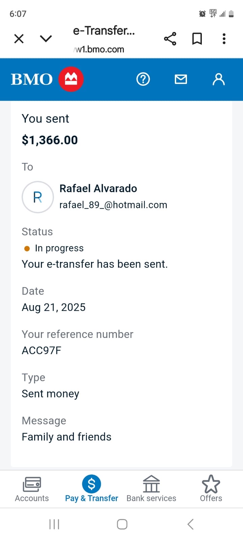Expand the browser tab dropdown chevron
This screenshot has width=243, height=540.
pos(46,39)
